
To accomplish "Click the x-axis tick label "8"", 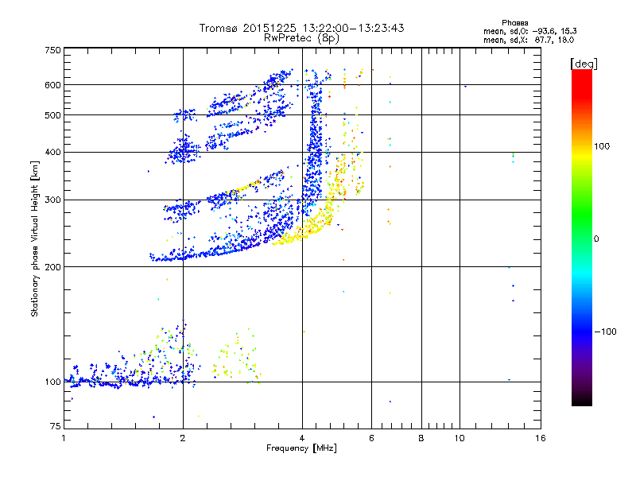I will click(421, 438).
